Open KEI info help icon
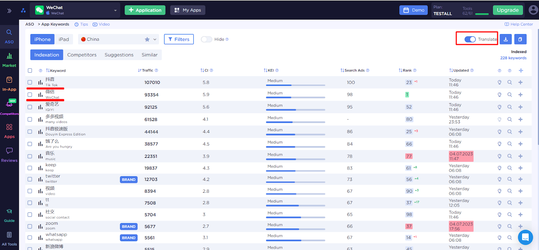Screen dimensions: 539x250 277,70
